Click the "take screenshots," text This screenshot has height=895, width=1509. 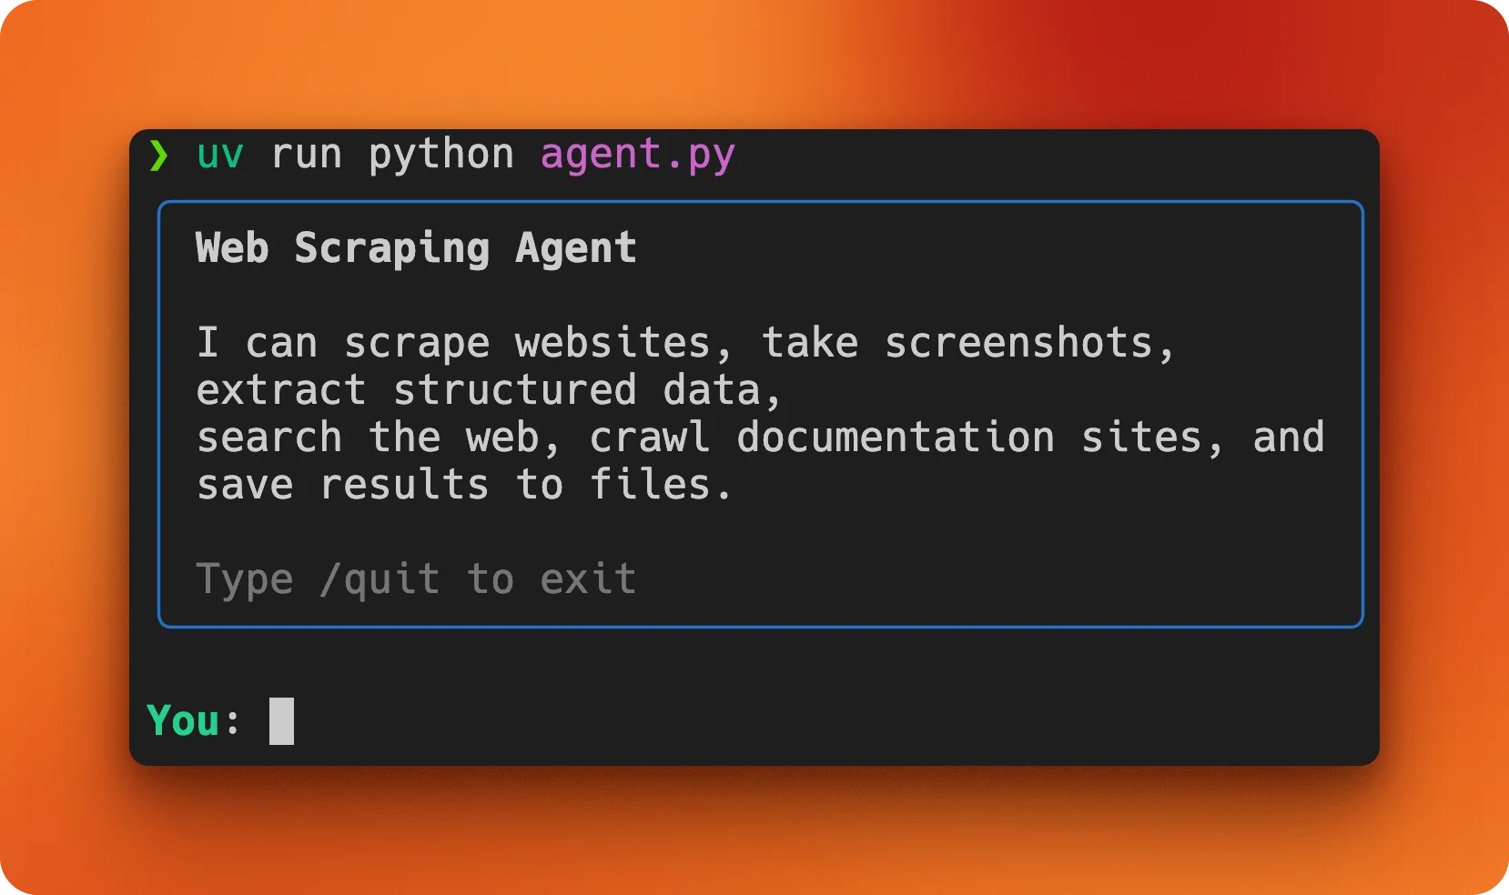pyautogui.click(x=968, y=343)
